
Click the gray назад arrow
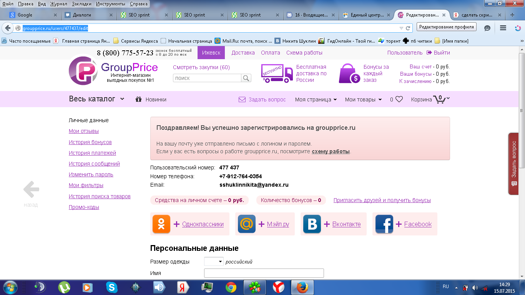pyautogui.click(x=31, y=189)
